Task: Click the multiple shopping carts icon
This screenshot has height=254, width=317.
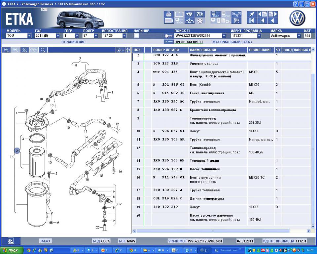Action: point(236,14)
